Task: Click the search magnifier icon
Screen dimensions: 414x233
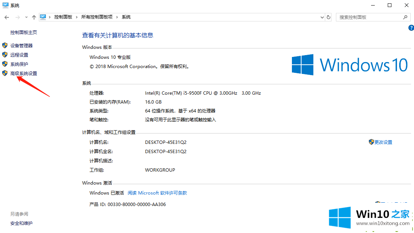Action: coord(405,17)
